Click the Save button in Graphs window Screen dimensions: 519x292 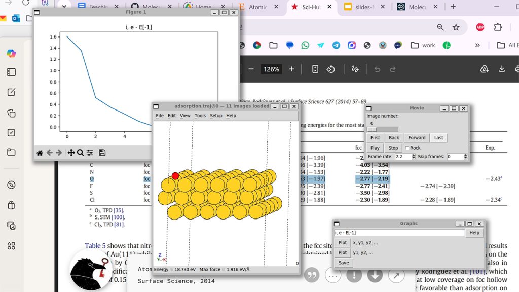344,263
